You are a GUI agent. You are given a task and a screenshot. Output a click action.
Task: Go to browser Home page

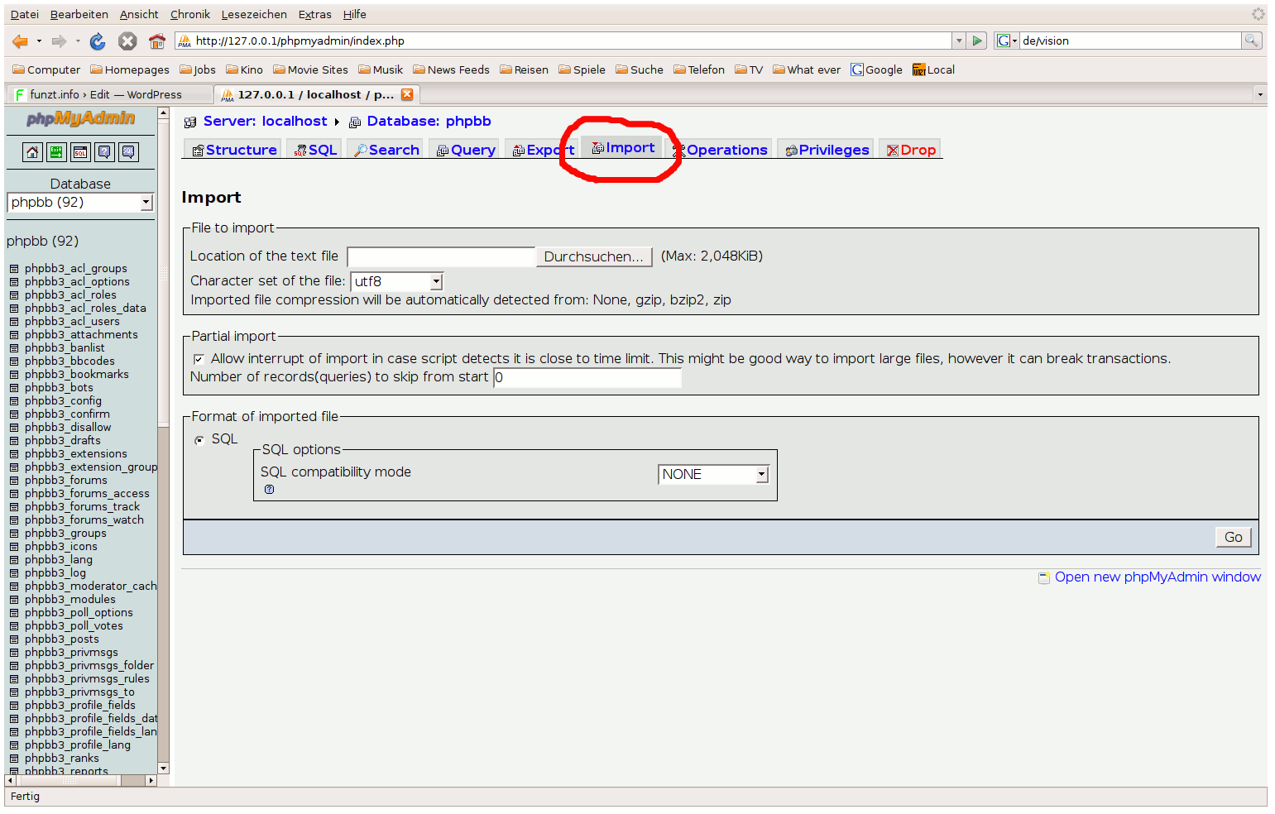coord(157,41)
